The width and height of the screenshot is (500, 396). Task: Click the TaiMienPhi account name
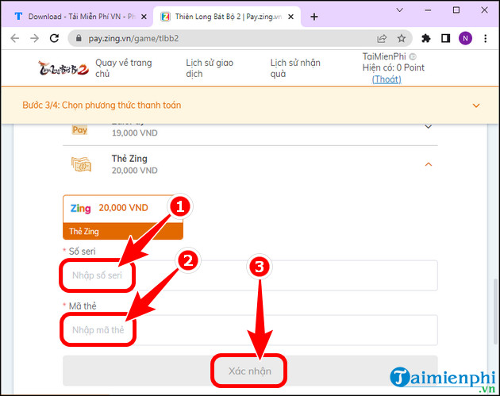(384, 56)
